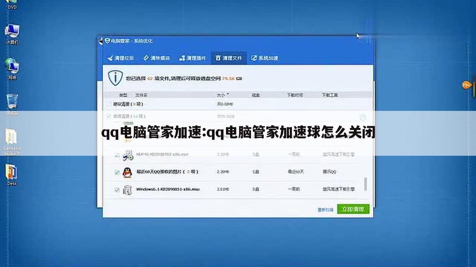Click the green 立即清理 button

353,209
